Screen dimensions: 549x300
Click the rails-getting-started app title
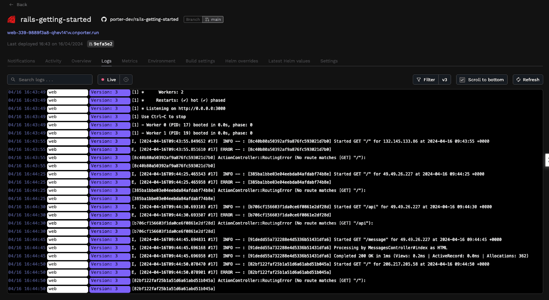point(56,20)
